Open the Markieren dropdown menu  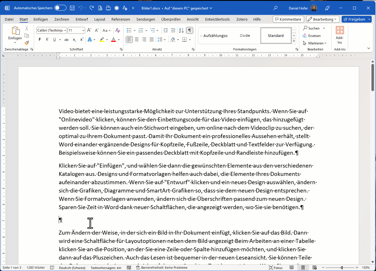(x=315, y=43)
